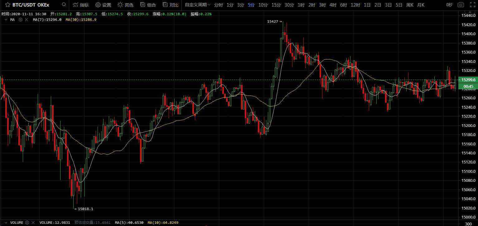Open the 设置 chart settings
This screenshot has height=226, width=478.
[x=103, y=5]
